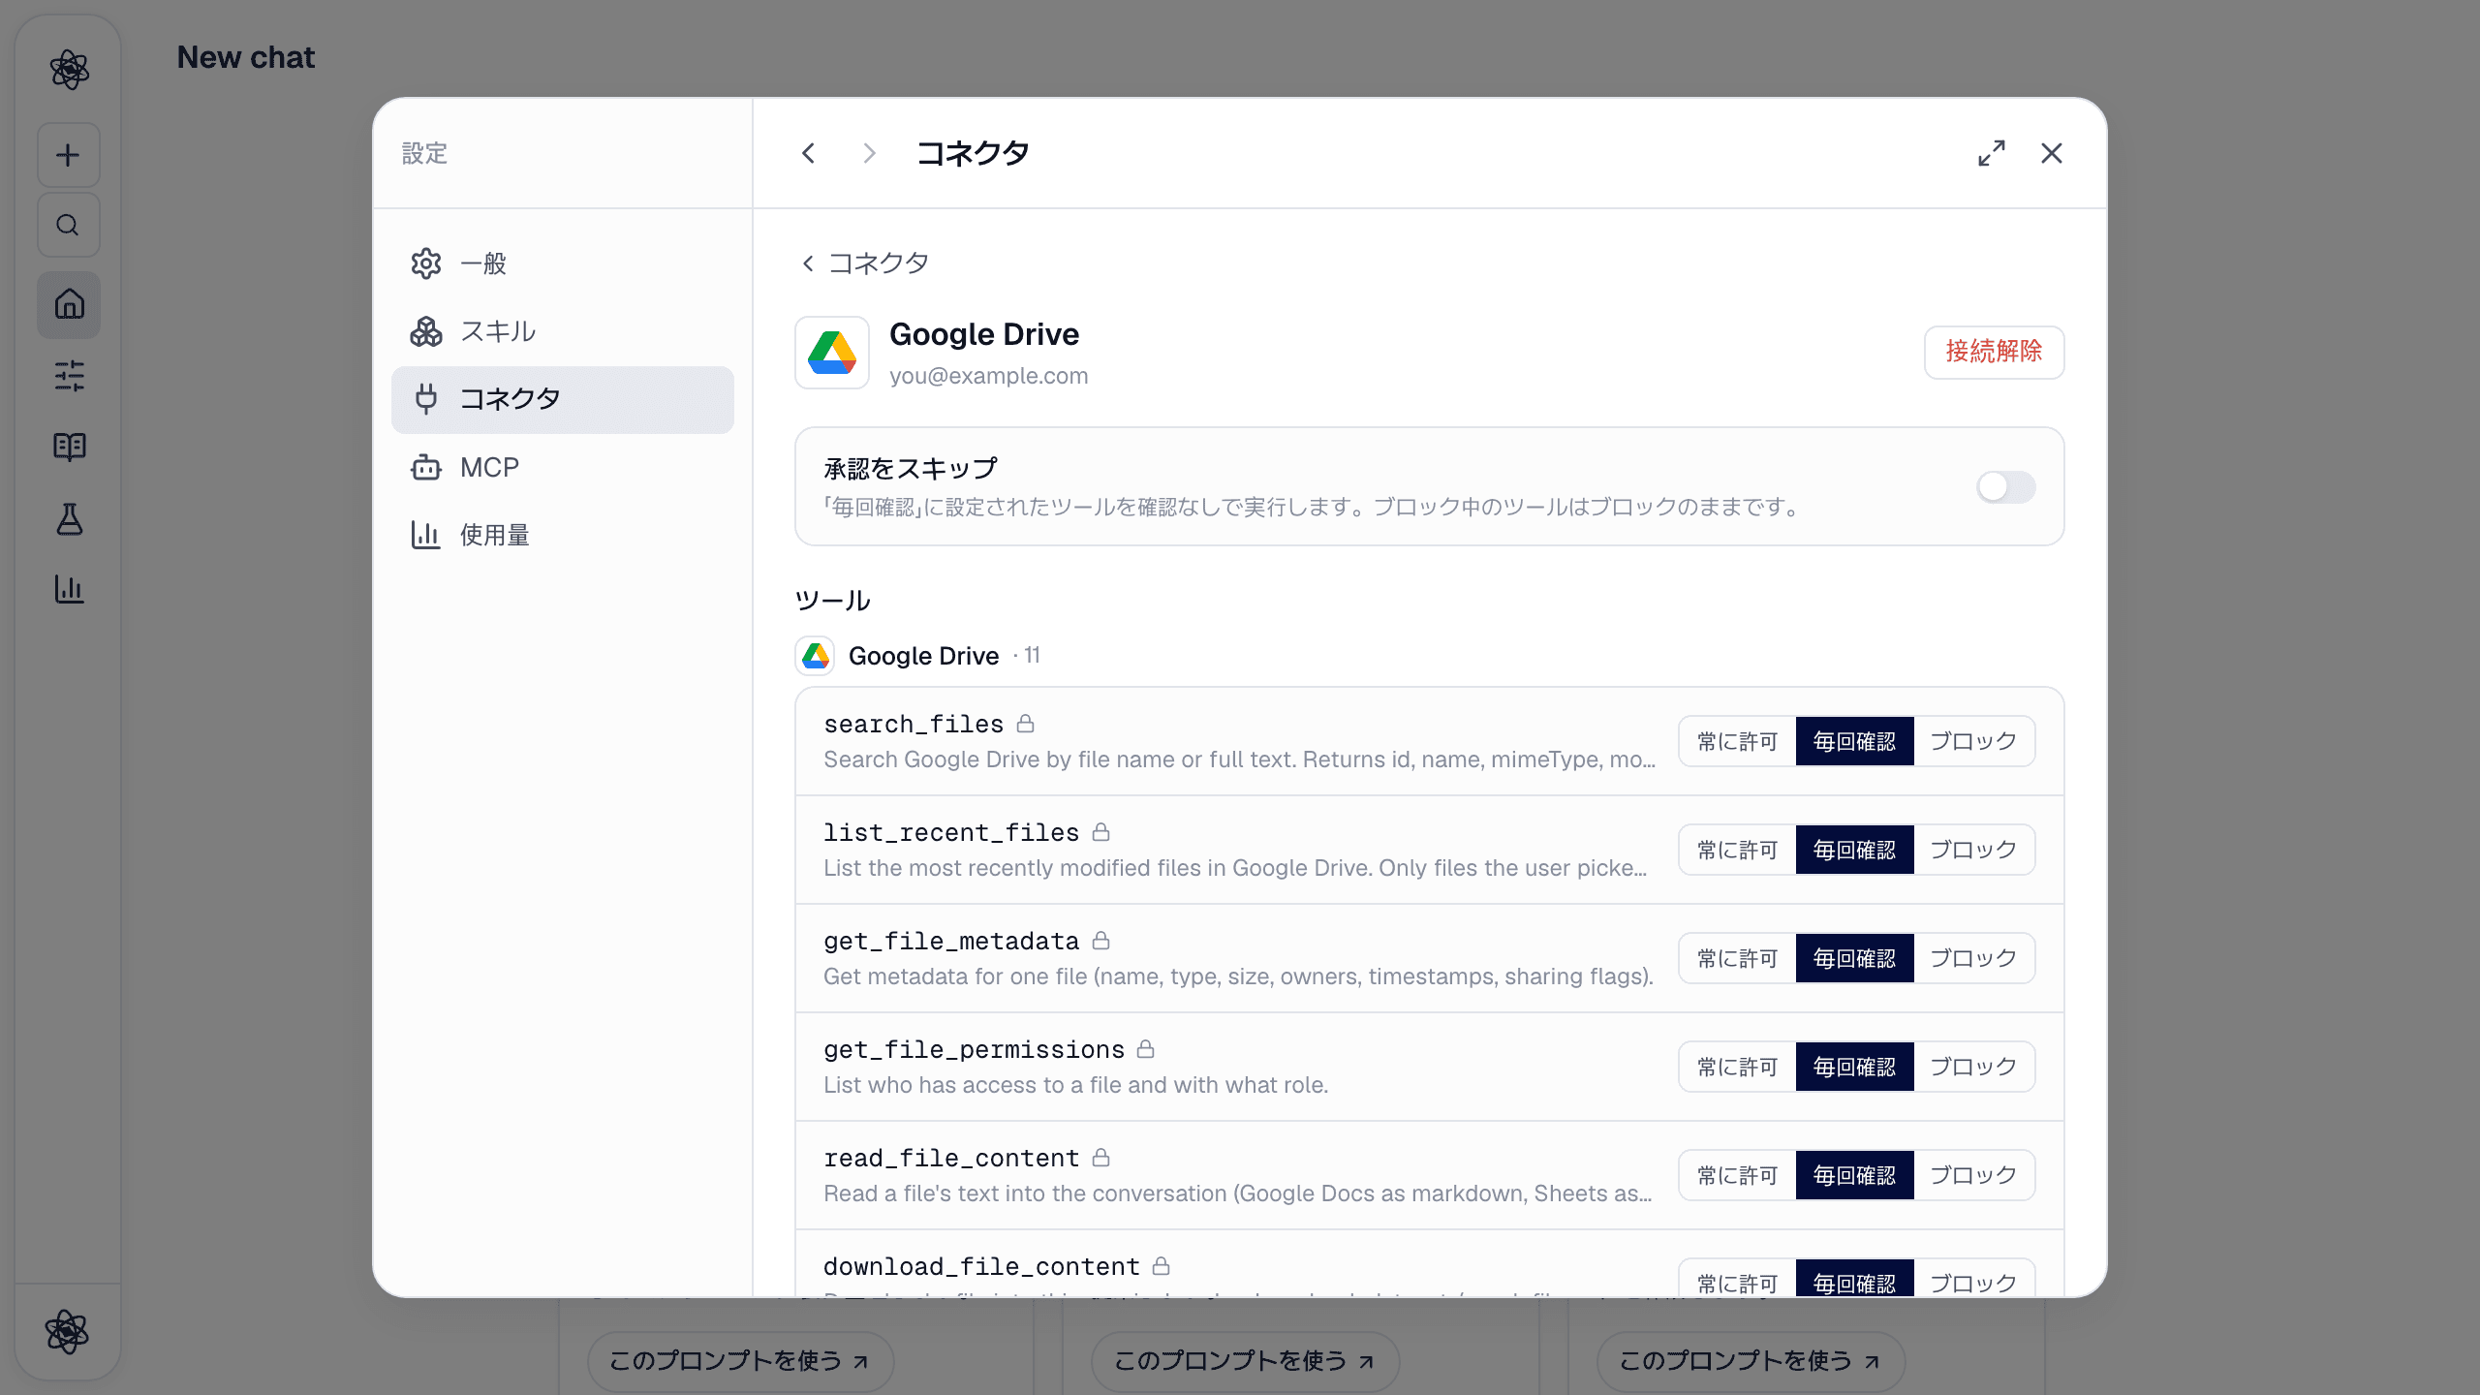Set get_file_metadata to 毎回確認

point(1854,958)
